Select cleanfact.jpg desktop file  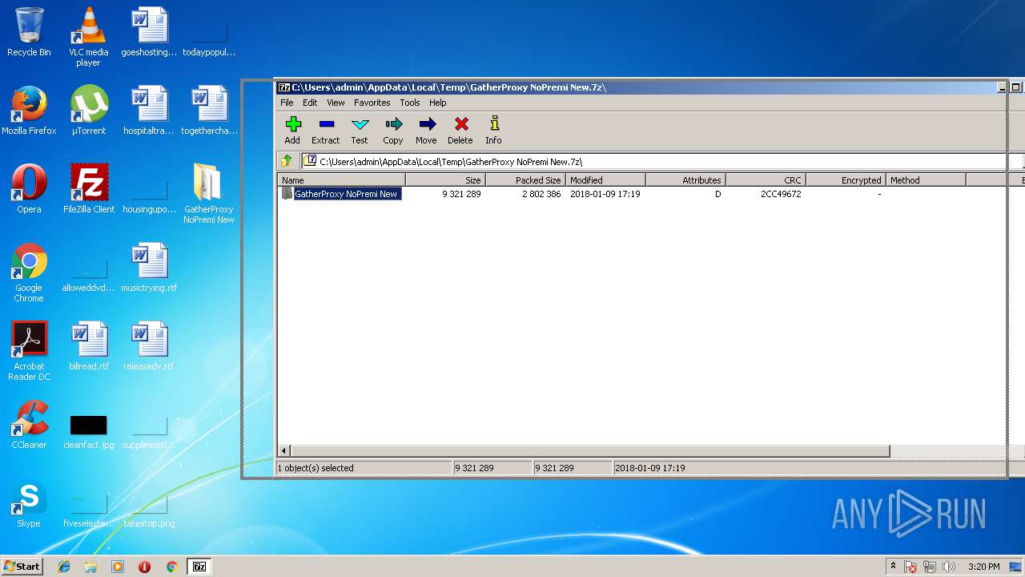pos(89,431)
